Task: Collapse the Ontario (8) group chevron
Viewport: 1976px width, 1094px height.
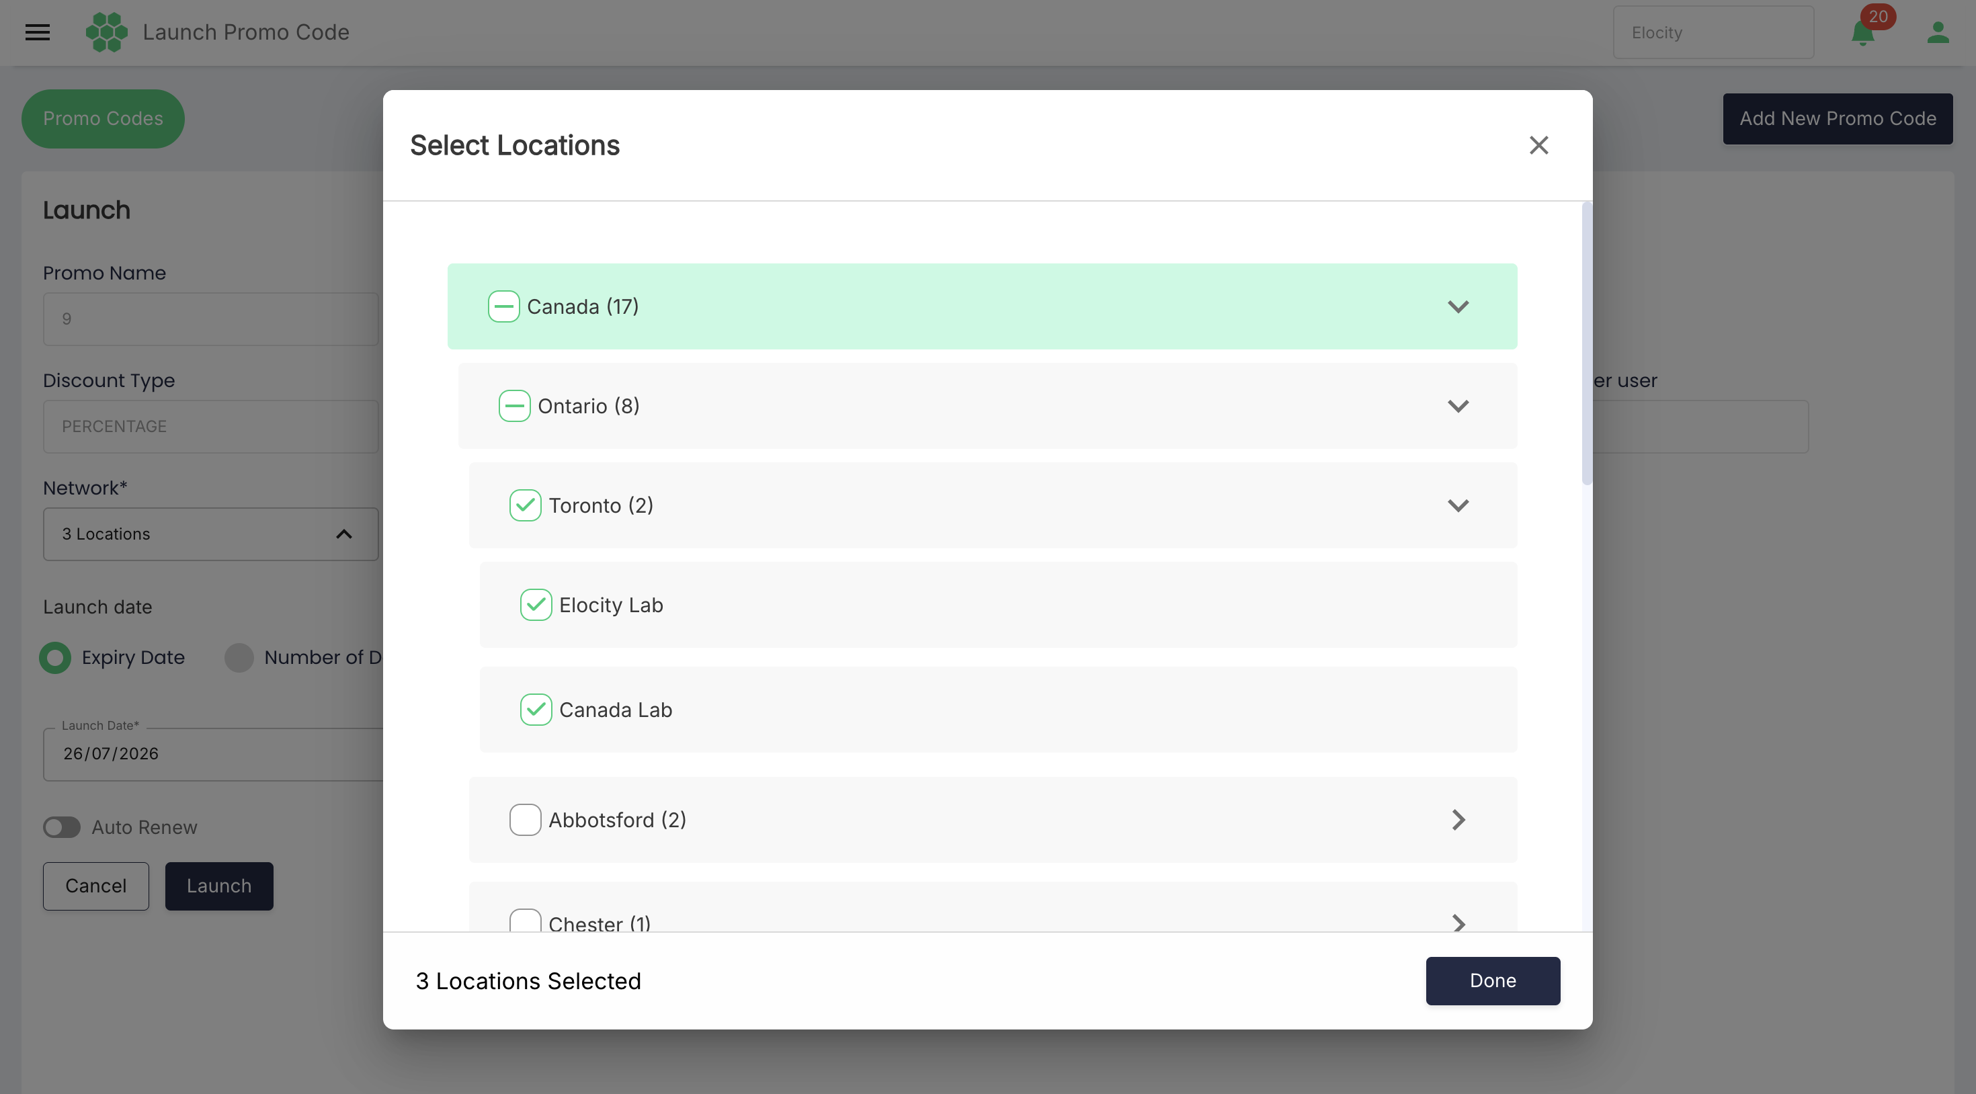Action: (1458, 406)
